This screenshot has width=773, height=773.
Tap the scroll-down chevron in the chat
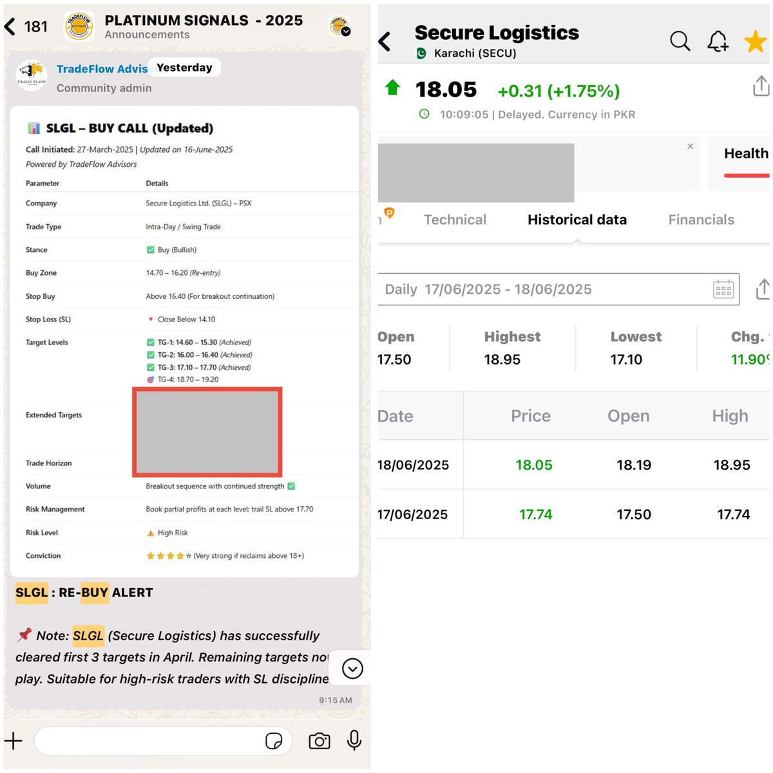coord(351,669)
